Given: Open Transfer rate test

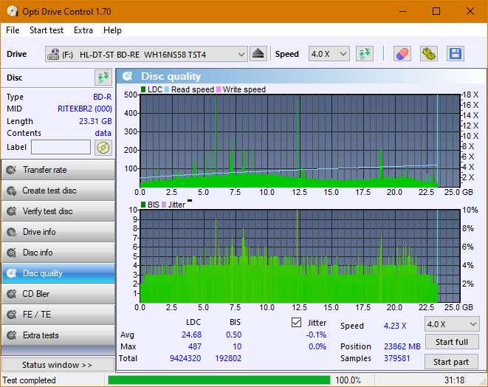Looking at the screenshot, I should 58,170.
